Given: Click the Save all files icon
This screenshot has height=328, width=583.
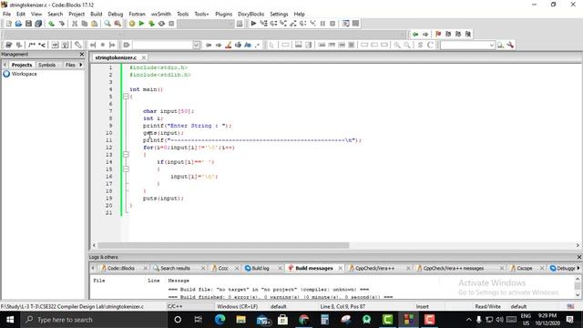Looking at the screenshot, I should pos(38,24).
